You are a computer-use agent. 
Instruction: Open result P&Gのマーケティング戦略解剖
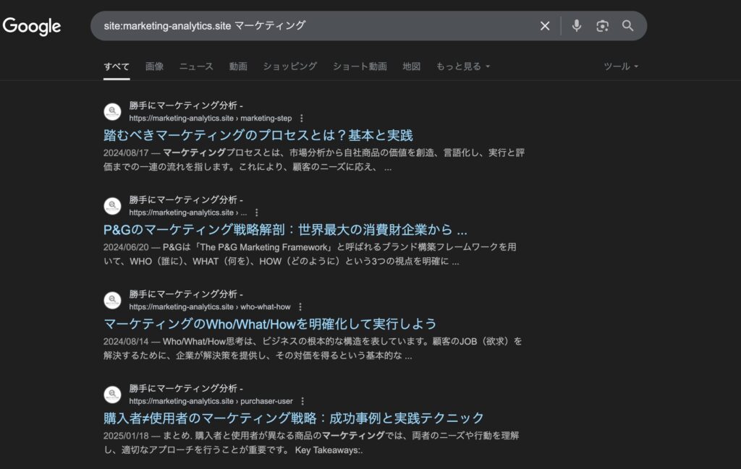[285, 230]
